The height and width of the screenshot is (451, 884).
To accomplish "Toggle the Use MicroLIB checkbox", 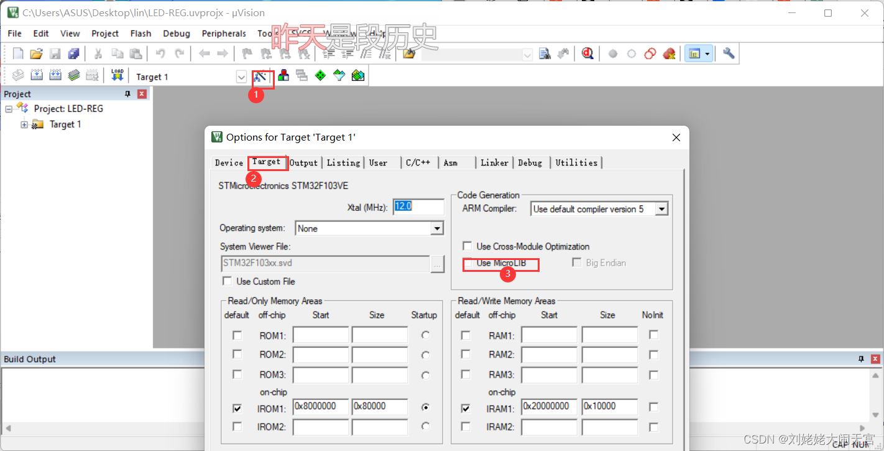I will pos(467,263).
